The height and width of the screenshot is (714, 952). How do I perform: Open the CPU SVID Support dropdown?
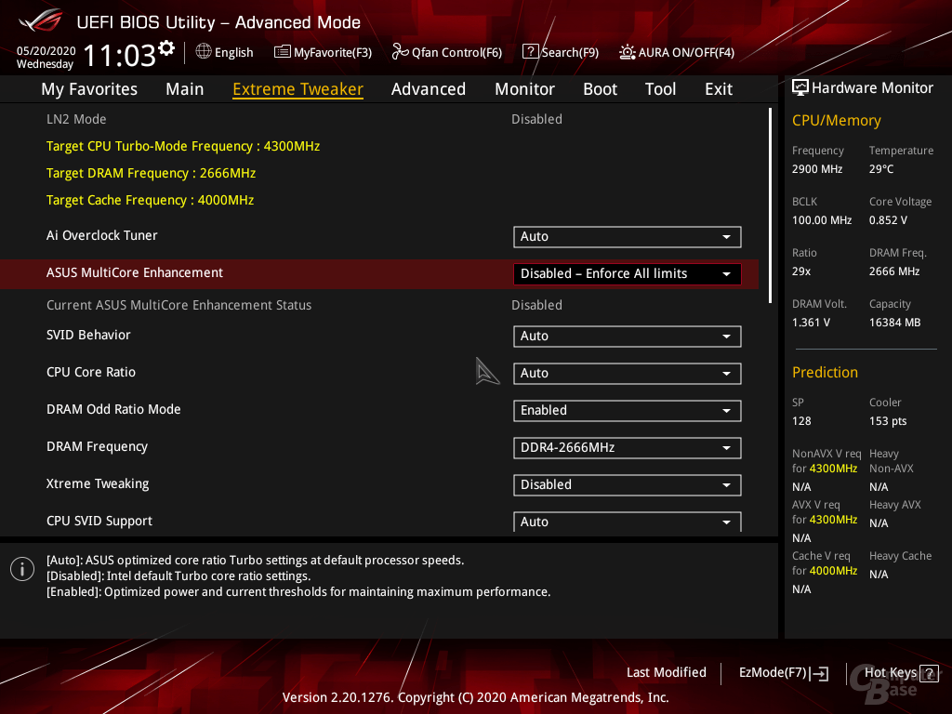[x=628, y=522]
